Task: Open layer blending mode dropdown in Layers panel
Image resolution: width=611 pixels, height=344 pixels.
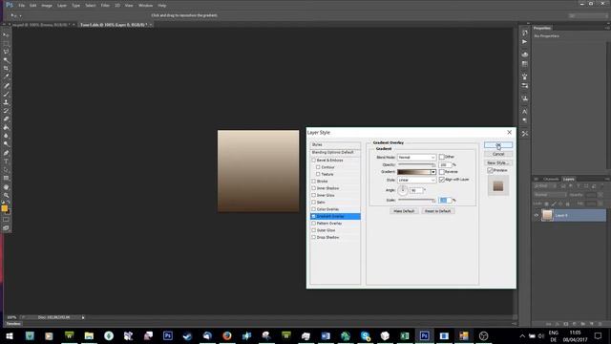Action: [550, 195]
